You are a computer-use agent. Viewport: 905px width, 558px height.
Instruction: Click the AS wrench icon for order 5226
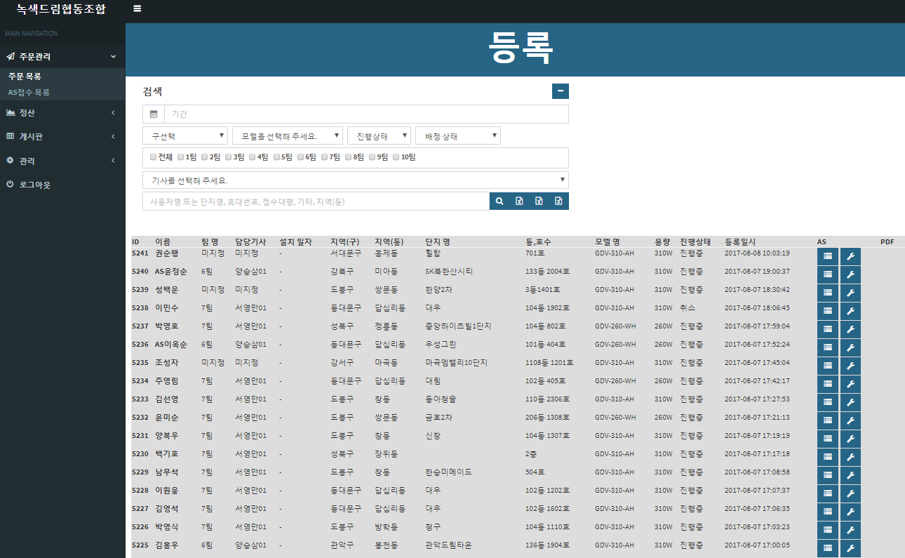pyautogui.click(x=850, y=530)
